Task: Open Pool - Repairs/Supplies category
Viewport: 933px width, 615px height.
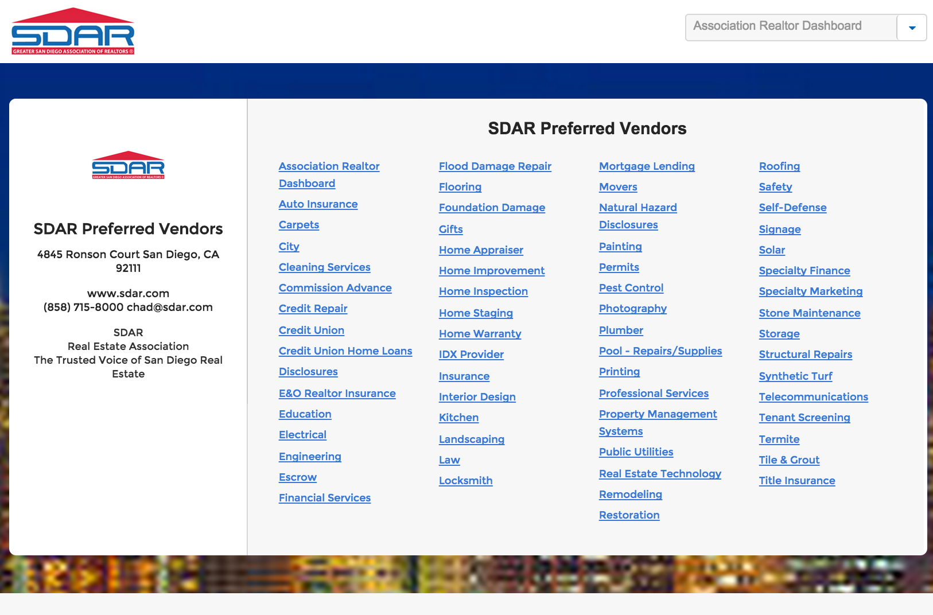Action: tap(660, 351)
